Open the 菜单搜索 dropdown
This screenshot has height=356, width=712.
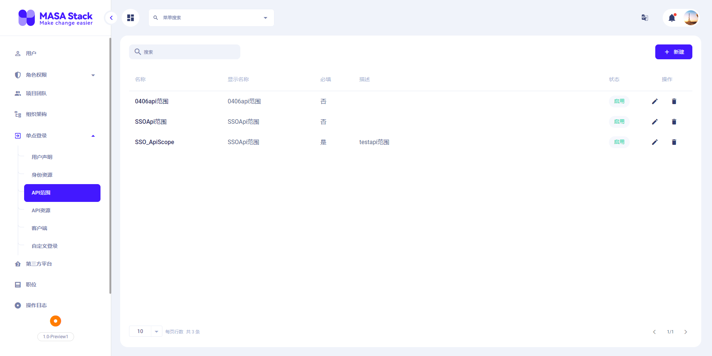coord(265,17)
